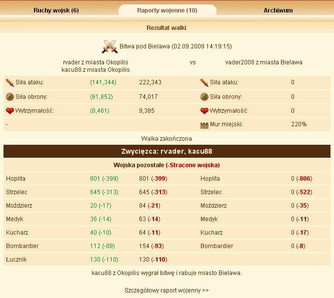Viewport: 334px width, 298px height.
Task: Click the Zwycięzca: rvader, kacu88 banner
Action: click(167, 151)
